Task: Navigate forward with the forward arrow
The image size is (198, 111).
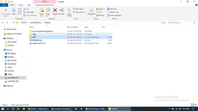Action: click(x=7, y=23)
